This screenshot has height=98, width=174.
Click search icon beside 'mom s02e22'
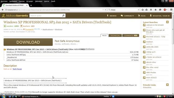144,78
